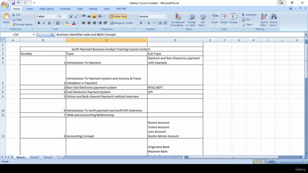Customize Quick Access Toolbar dropdown
308x173 pixels.
pos(34,3)
